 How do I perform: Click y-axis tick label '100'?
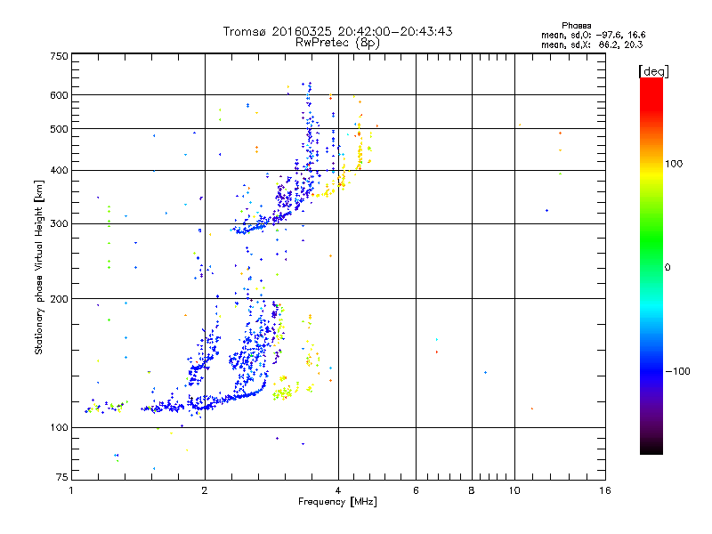59,428
